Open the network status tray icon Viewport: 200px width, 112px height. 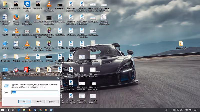click(x=178, y=110)
